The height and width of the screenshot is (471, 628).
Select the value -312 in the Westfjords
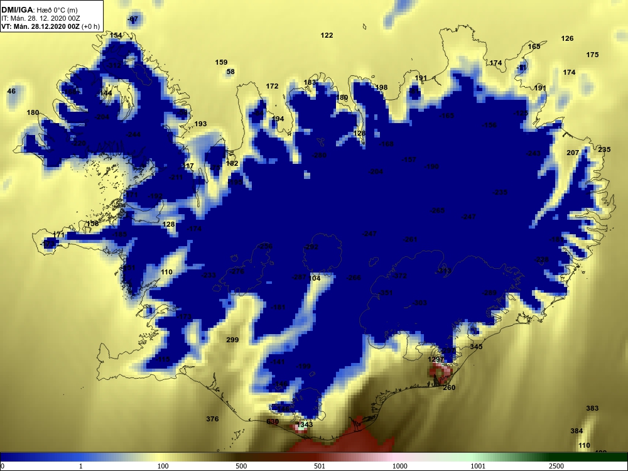point(114,65)
